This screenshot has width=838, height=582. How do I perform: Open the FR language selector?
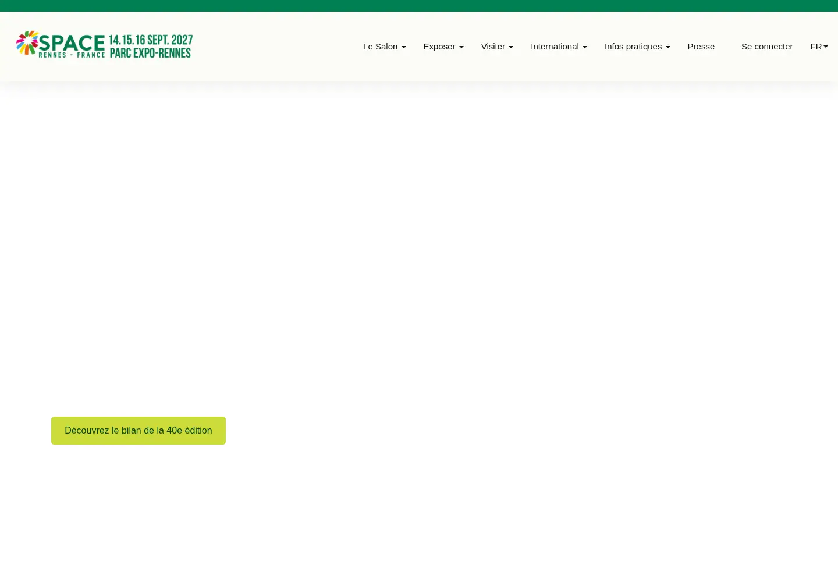pyautogui.click(x=819, y=47)
